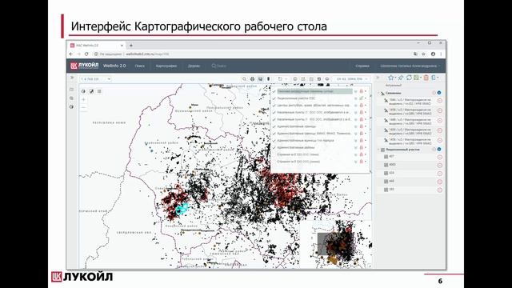Toggle eye icon of Лицензионные участки layer
512x288 pixels.
[x=356, y=98]
